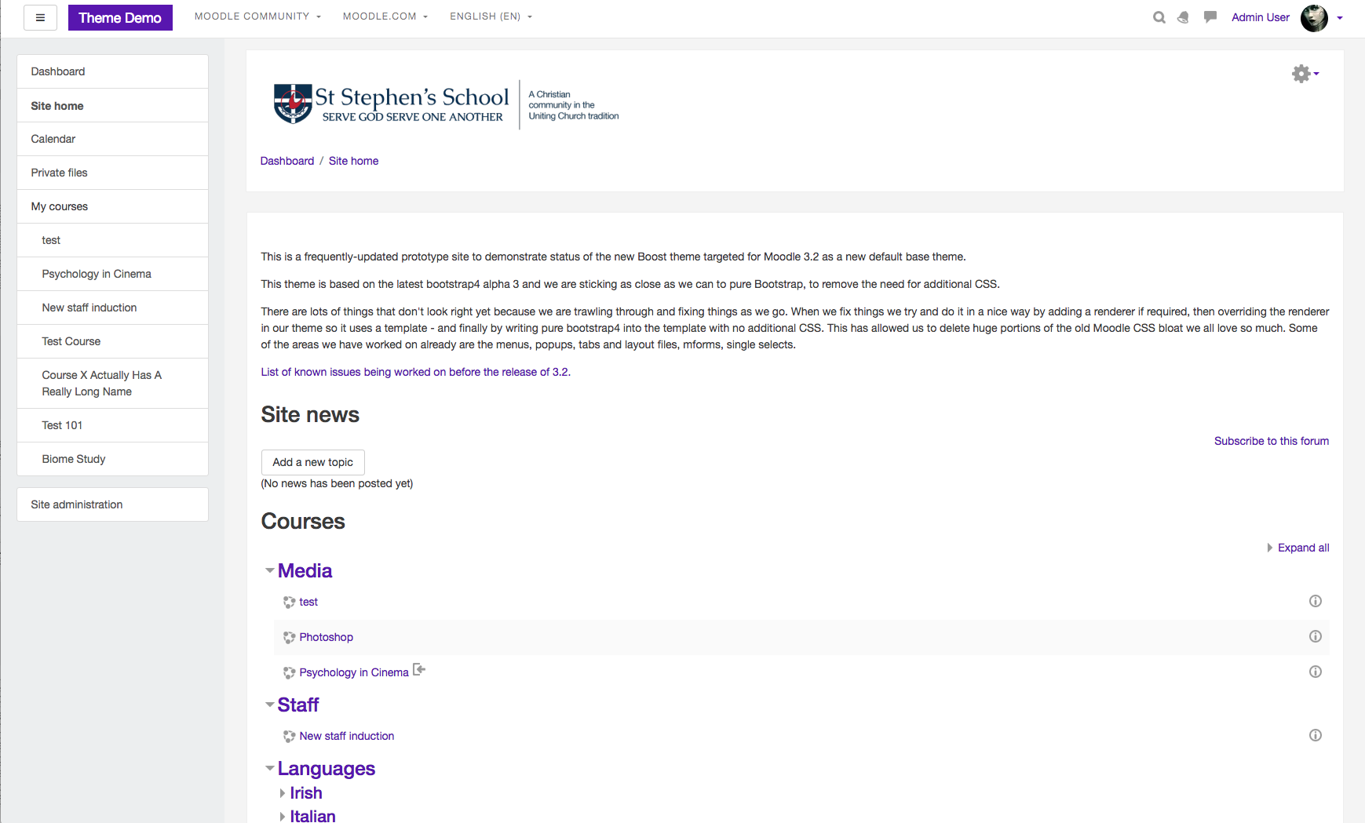Open Psychology in Cinema link under Media
This screenshot has height=823, width=1365.
click(354, 672)
